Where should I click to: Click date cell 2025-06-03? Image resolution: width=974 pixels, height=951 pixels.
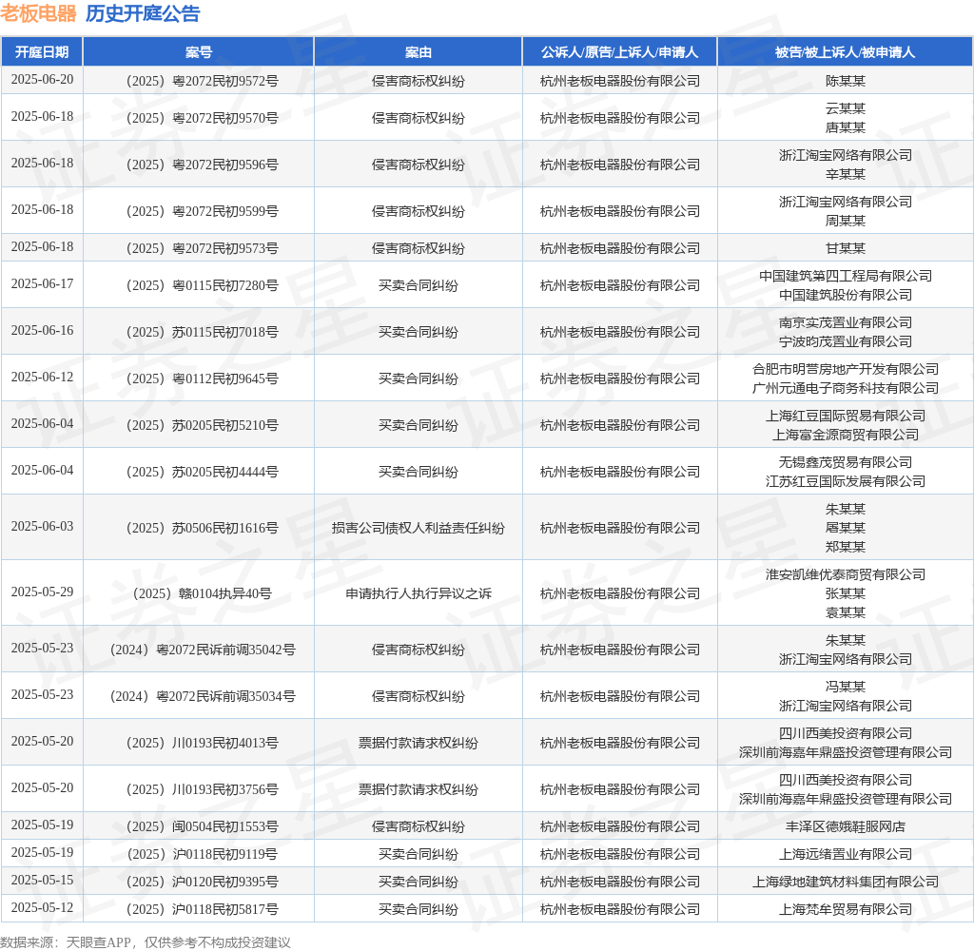[x=42, y=526]
